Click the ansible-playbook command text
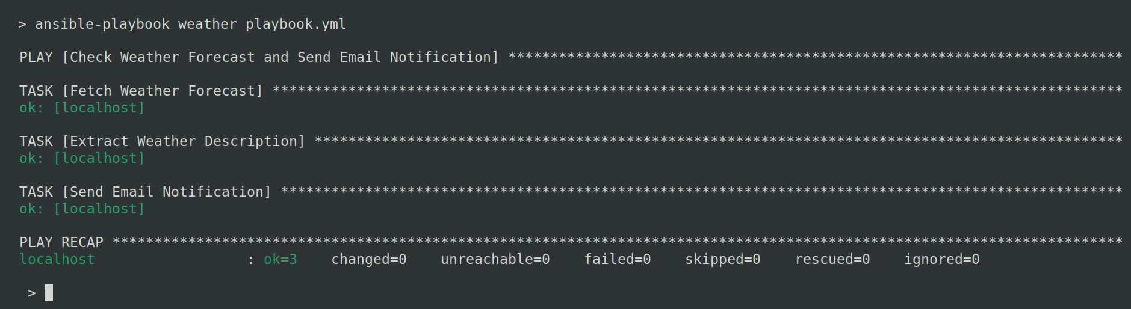This screenshot has width=1131, height=309. pyautogui.click(x=102, y=24)
